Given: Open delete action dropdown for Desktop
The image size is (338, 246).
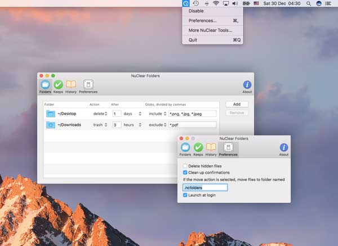Looking at the screenshot, I should coord(100,113).
